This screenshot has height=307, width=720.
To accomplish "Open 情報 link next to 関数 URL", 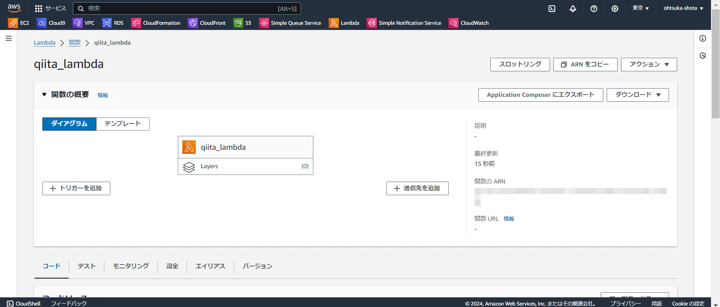I will pos(509,219).
